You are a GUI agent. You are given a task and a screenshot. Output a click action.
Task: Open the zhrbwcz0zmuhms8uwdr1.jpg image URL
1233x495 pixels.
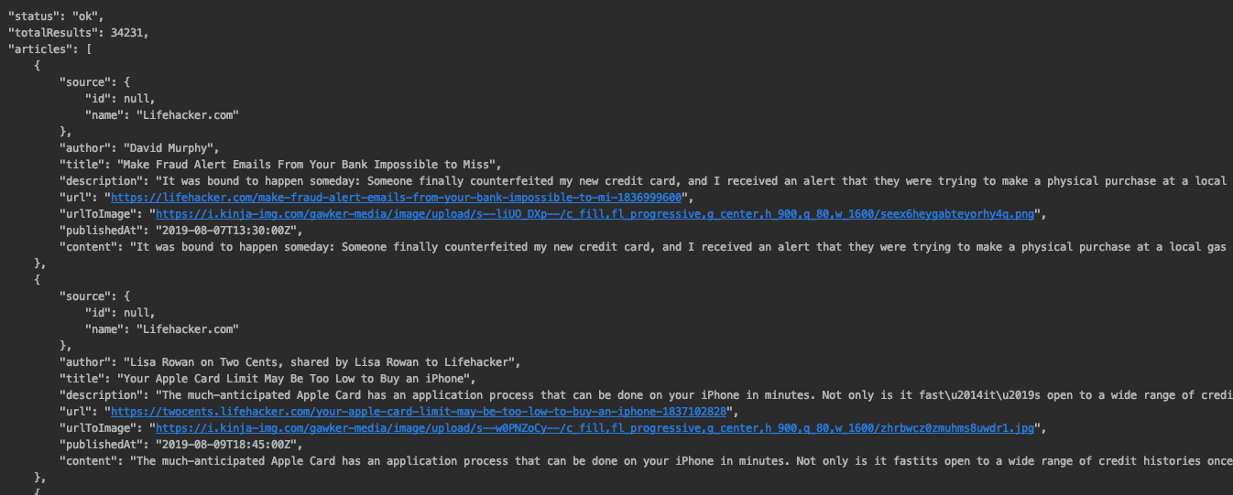click(595, 428)
